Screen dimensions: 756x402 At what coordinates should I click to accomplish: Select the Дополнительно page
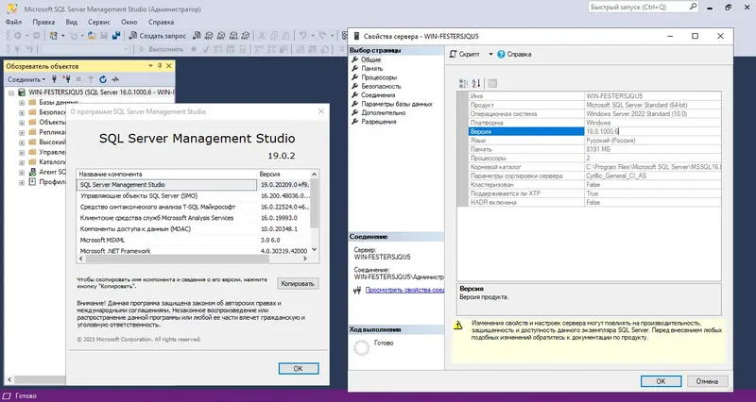pyautogui.click(x=384, y=112)
